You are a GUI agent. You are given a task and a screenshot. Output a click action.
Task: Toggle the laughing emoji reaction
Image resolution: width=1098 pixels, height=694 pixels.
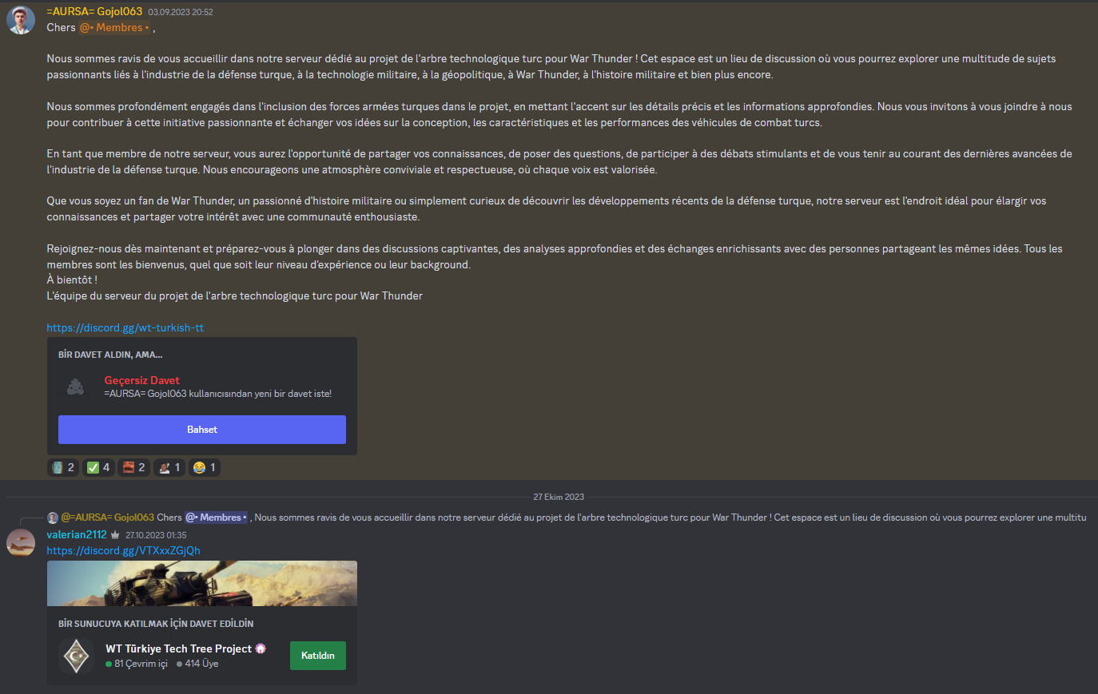[205, 467]
